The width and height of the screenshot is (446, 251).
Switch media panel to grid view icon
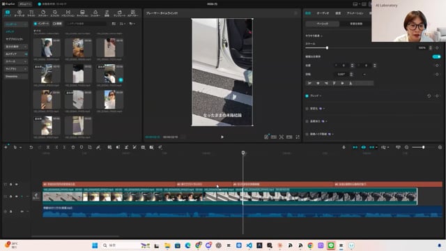click(x=114, y=24)
